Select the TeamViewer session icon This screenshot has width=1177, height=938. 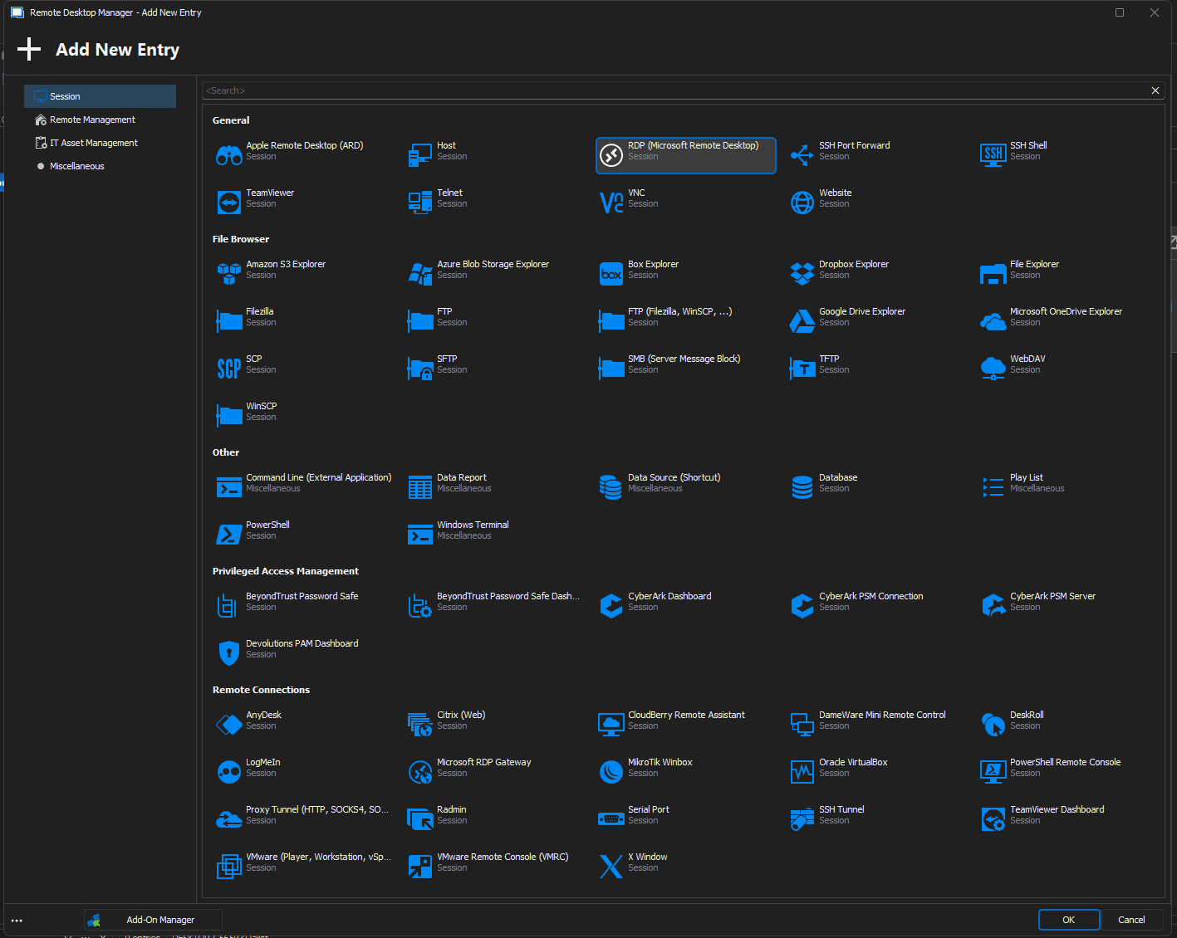228,203
